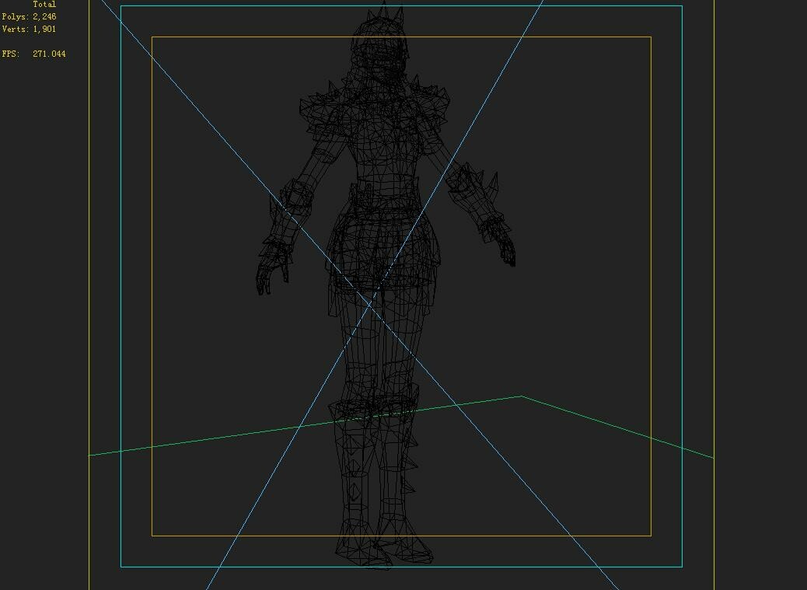Select the inner orange action-safe frame
This screenshot has width=807, height=590.
click(152, 311)
